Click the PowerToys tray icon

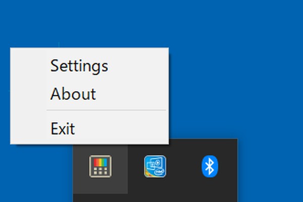[100, 166]
